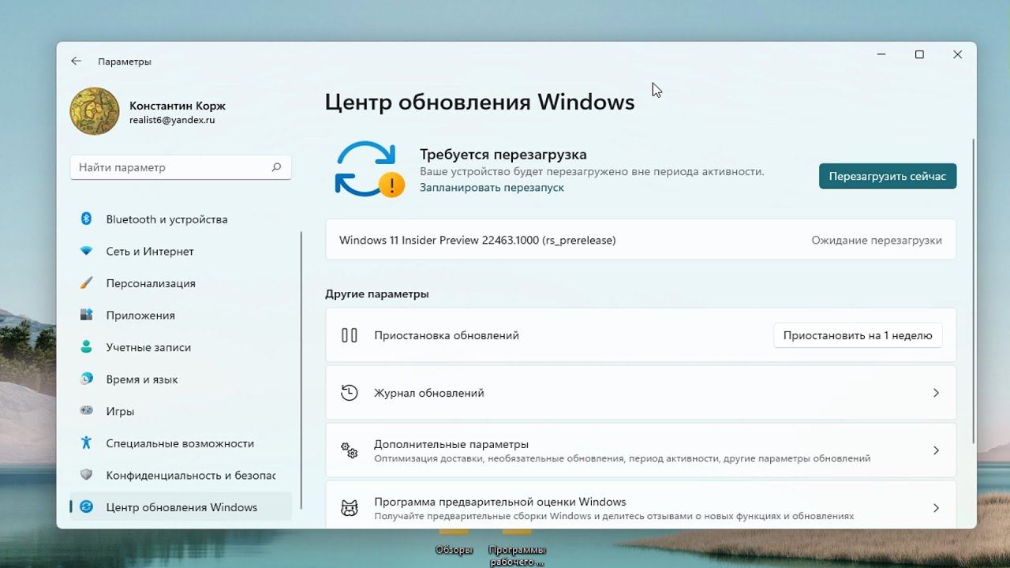Click the history clock icon of Журнал обновлений
This screenshot has width=1010, height=568.
[x=350, y=393]
